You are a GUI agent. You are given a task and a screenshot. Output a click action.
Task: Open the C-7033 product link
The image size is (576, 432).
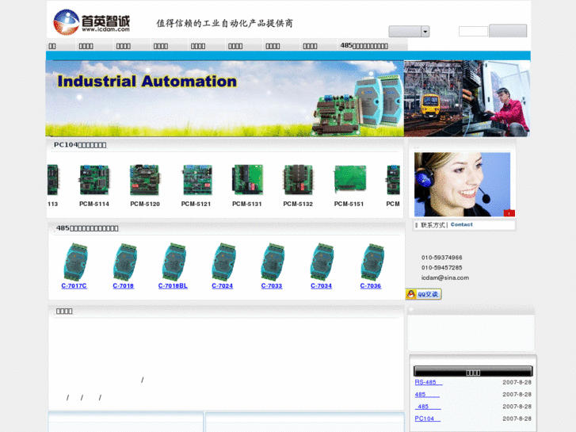point(272,286)
